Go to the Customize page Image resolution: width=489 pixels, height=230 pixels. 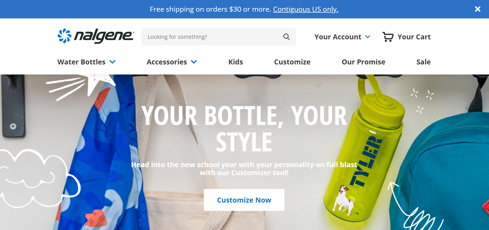click(292, 62)
